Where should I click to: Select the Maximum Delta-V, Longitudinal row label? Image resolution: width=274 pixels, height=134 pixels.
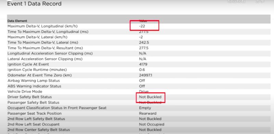click(42, 26)
